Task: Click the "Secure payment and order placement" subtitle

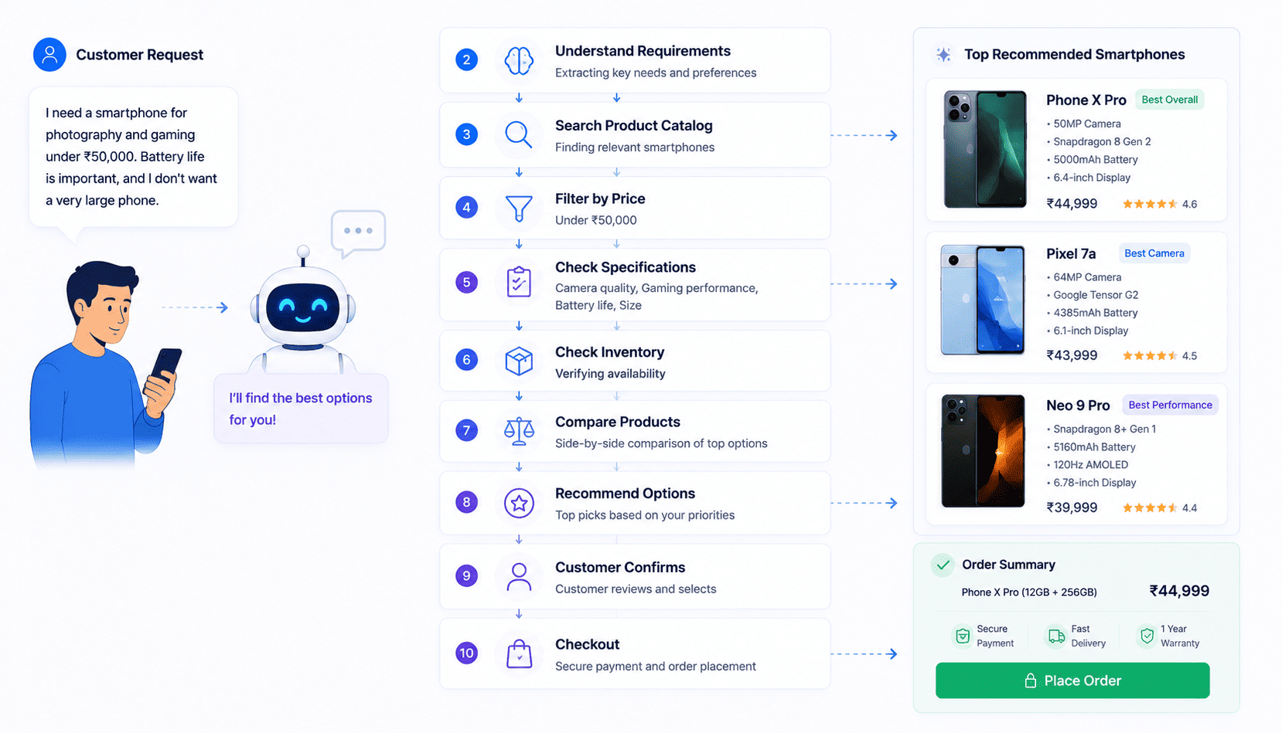Action: click(656, 667)
